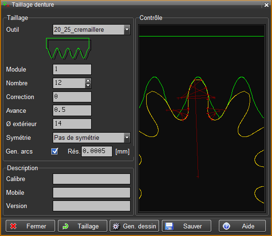The width and height of the screenshot is (272, 236).
Task: Click the floppy disk Sauver icon
Action: pos(169,226)
